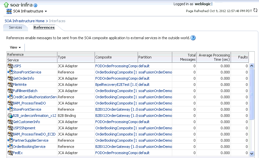Open the GetOrderInfo reference link

coord(23,78)
